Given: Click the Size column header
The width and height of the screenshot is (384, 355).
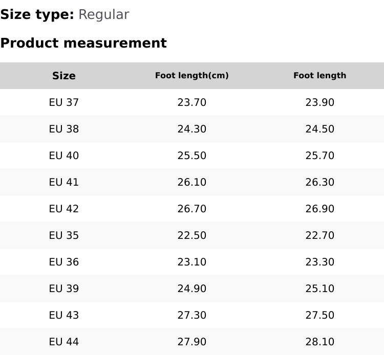Looking at the screenshot, I should point(64,76).
